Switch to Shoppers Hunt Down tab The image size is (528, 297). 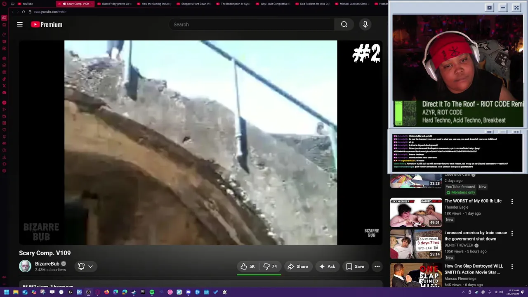193,4
